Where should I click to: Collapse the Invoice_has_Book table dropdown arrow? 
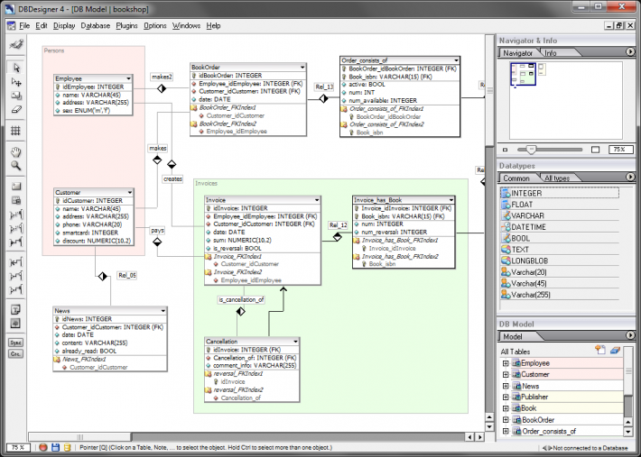coord(451,200)
